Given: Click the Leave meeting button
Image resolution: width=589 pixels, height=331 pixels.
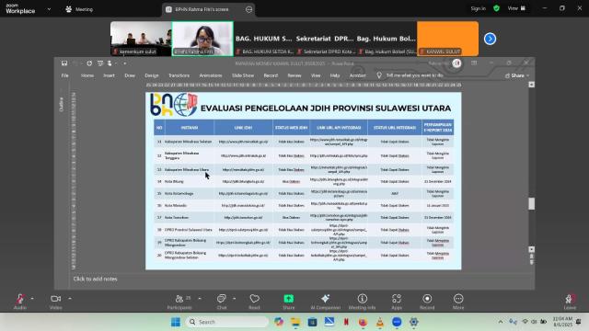Looking at the screenshot, I should click(x=570, y=302).
